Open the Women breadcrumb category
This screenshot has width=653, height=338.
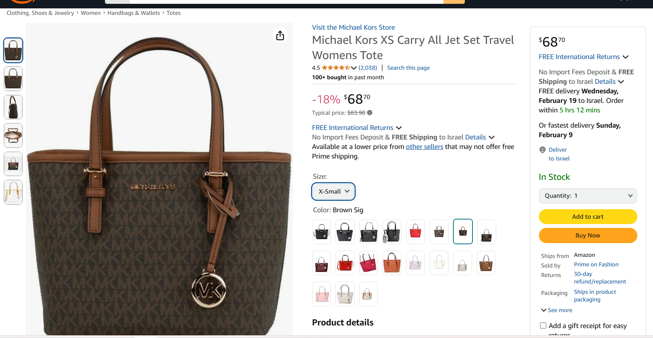click(90, 13)
